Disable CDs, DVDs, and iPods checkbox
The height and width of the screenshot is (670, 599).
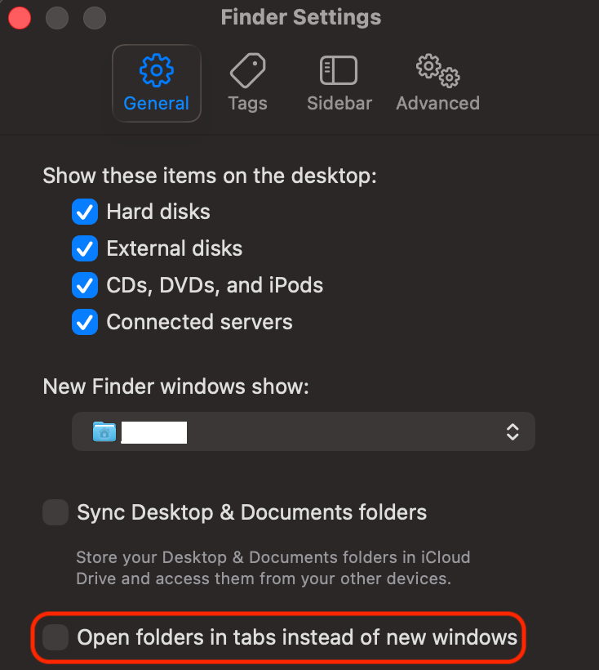(85, 285)
